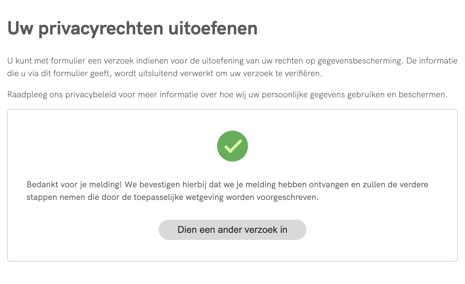Click the "Uw privacyrechten uitoefenen" heading
The width and height of the screenshot is (465, 284).
[132, 29]
